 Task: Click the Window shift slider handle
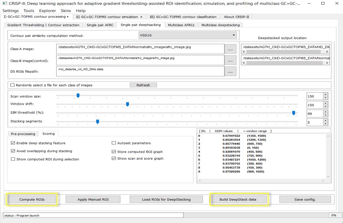coord(127,104)
